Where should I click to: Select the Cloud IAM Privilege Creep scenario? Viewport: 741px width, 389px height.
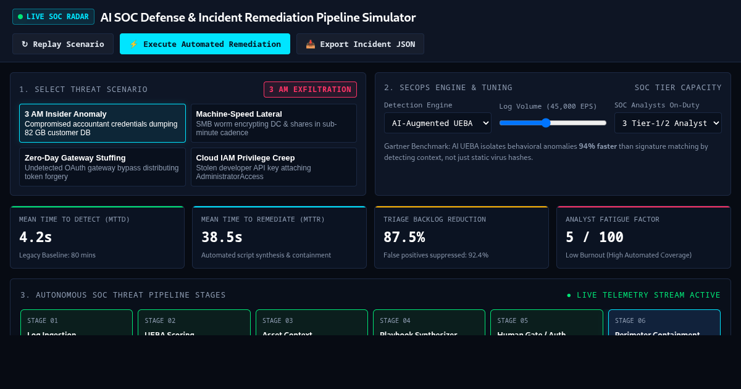(274, 167)
